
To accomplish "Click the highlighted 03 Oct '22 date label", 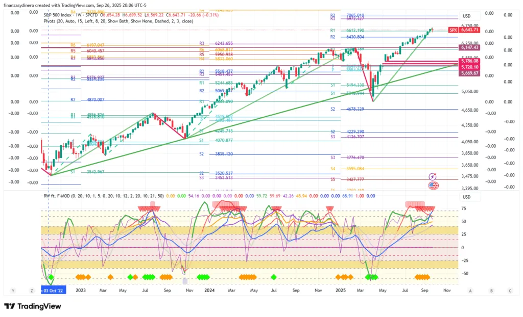I will coord(51,290).
